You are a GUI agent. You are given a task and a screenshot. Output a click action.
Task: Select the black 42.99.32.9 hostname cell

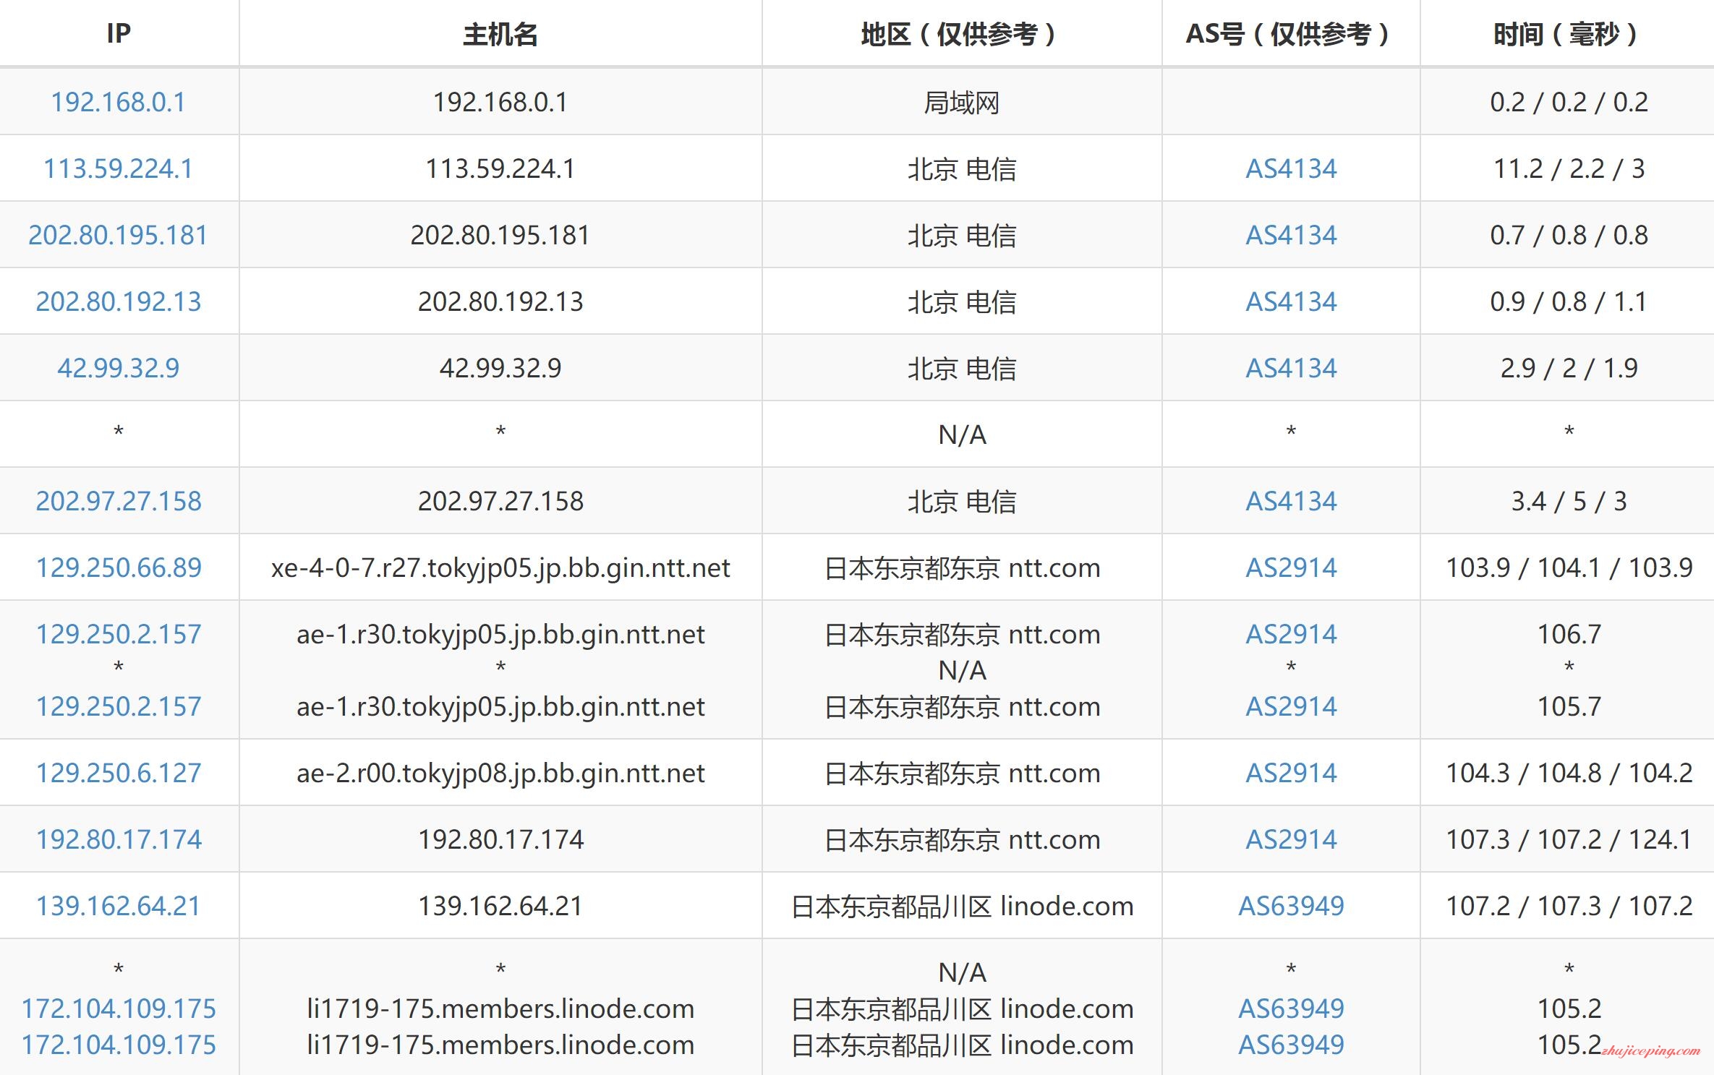point(500,368)
